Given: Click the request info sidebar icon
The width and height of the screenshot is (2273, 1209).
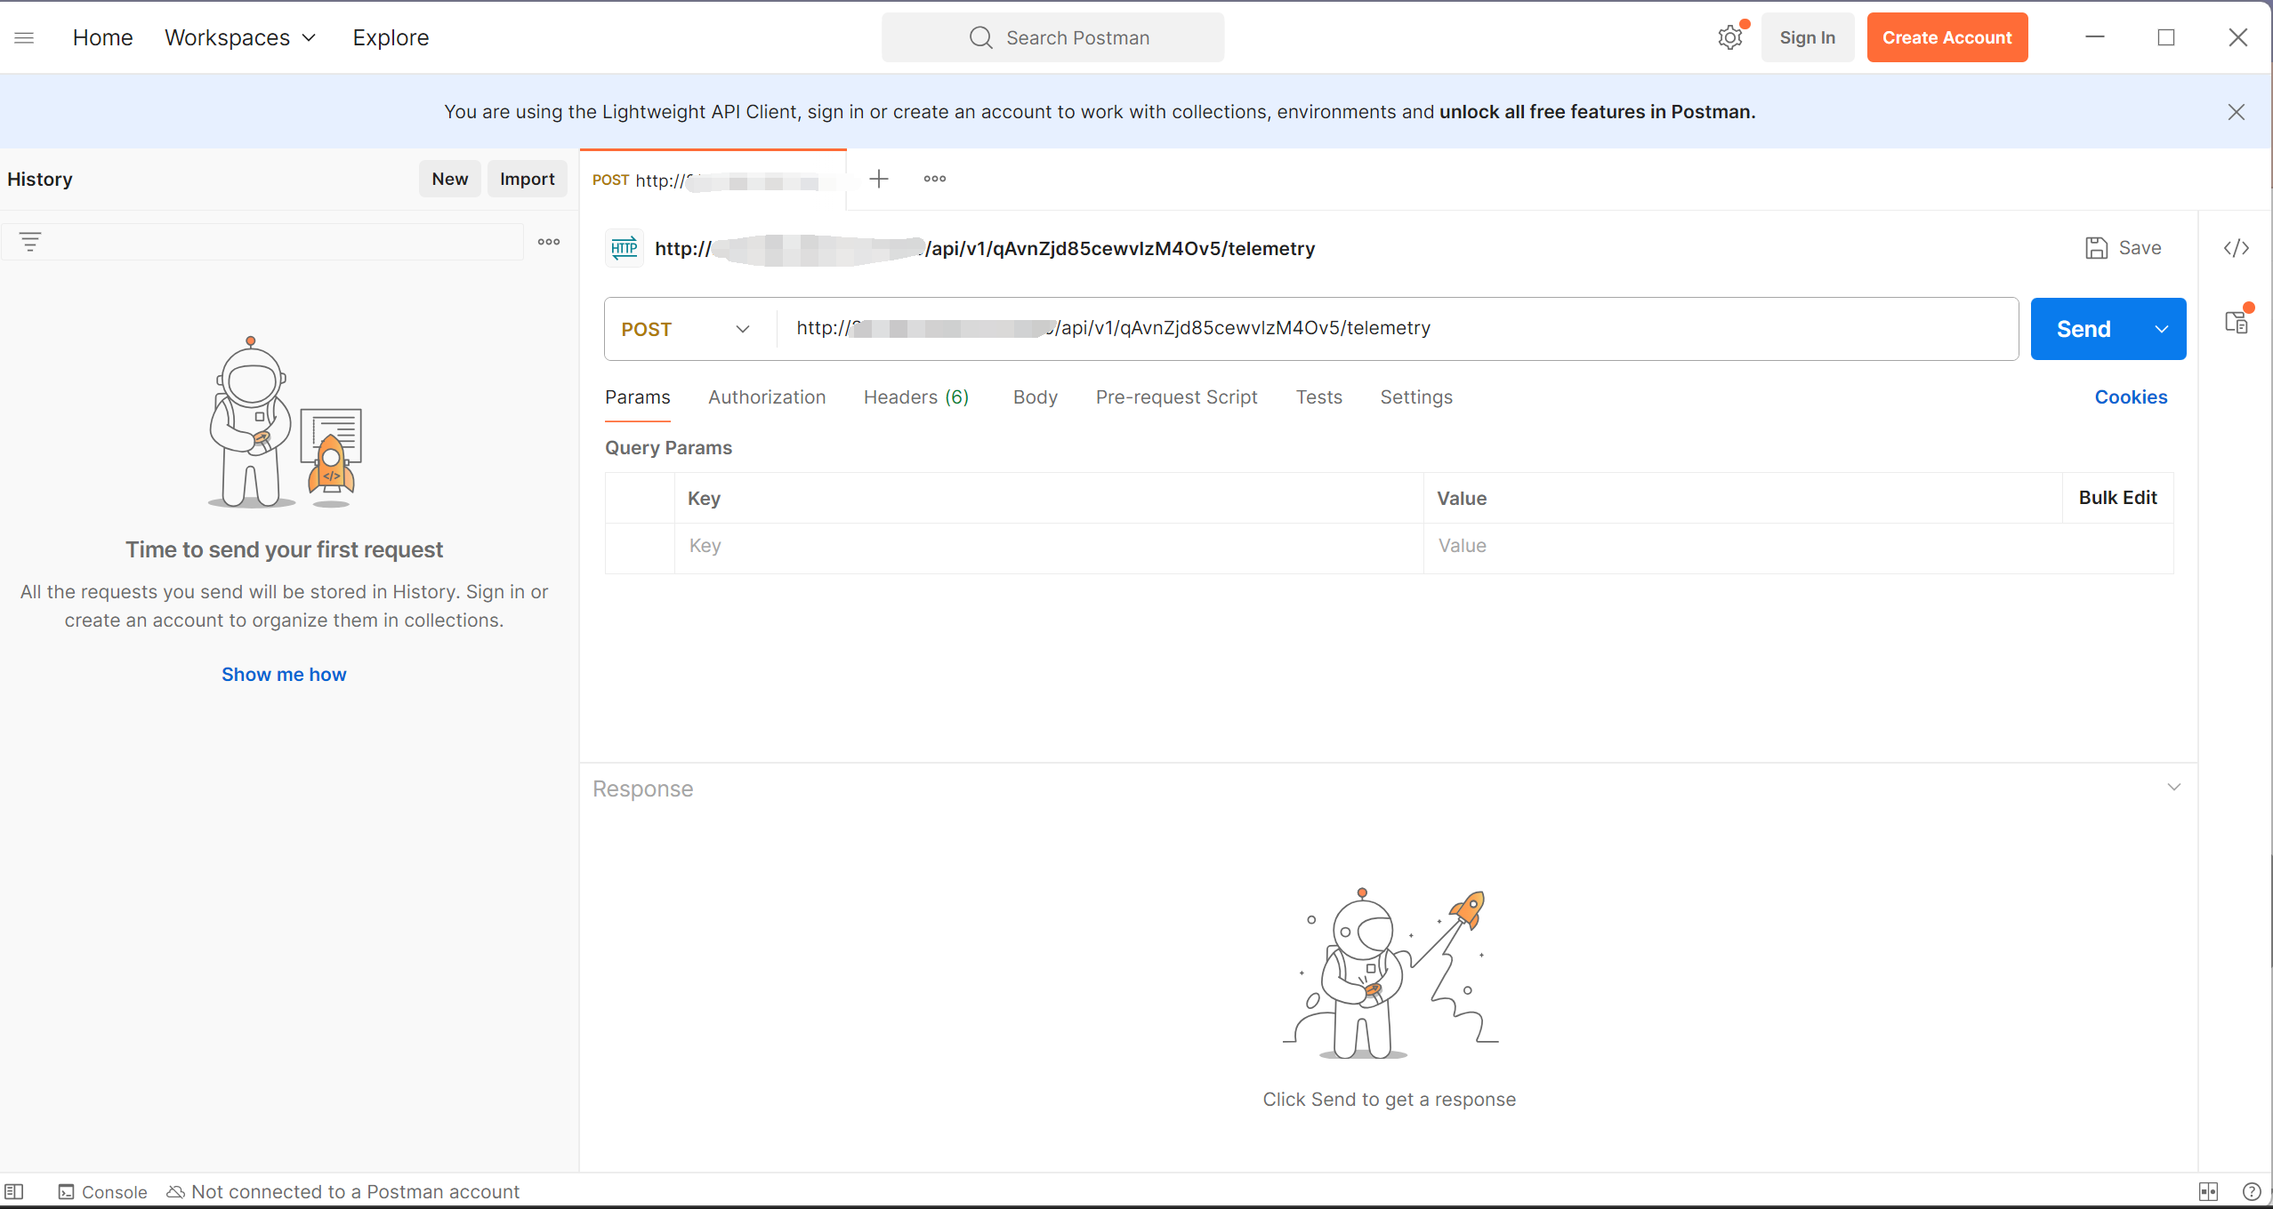Looking at the screenshot, I should (x=2236, y=322).
